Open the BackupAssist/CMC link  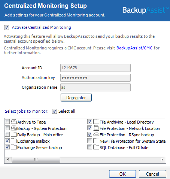[134, 48]
